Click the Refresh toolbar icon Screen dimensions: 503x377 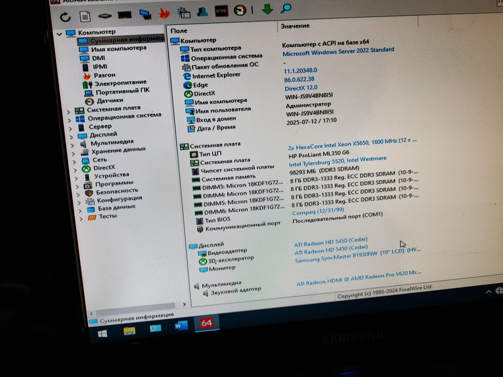[x=65, y=17]
